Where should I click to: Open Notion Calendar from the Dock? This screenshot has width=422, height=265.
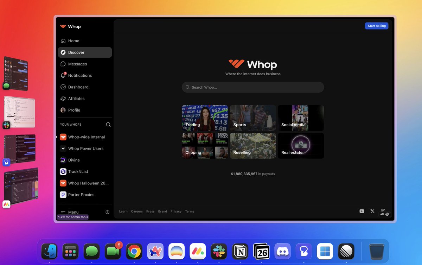(x=261, y=251)
